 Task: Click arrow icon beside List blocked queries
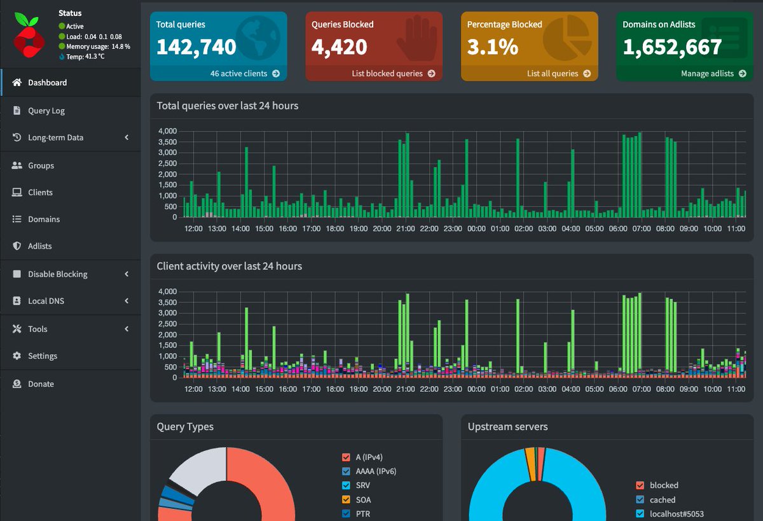pyautogui.click(x=431, y=74)
